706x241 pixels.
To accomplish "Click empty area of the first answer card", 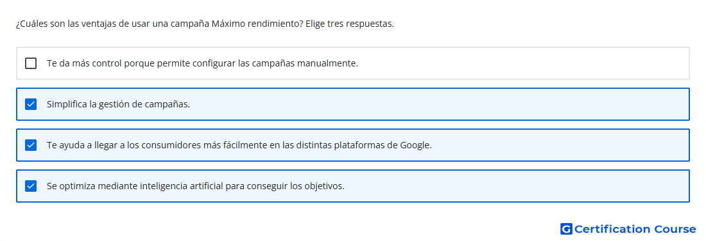I will pyautogui.click(x=522, y=63).
